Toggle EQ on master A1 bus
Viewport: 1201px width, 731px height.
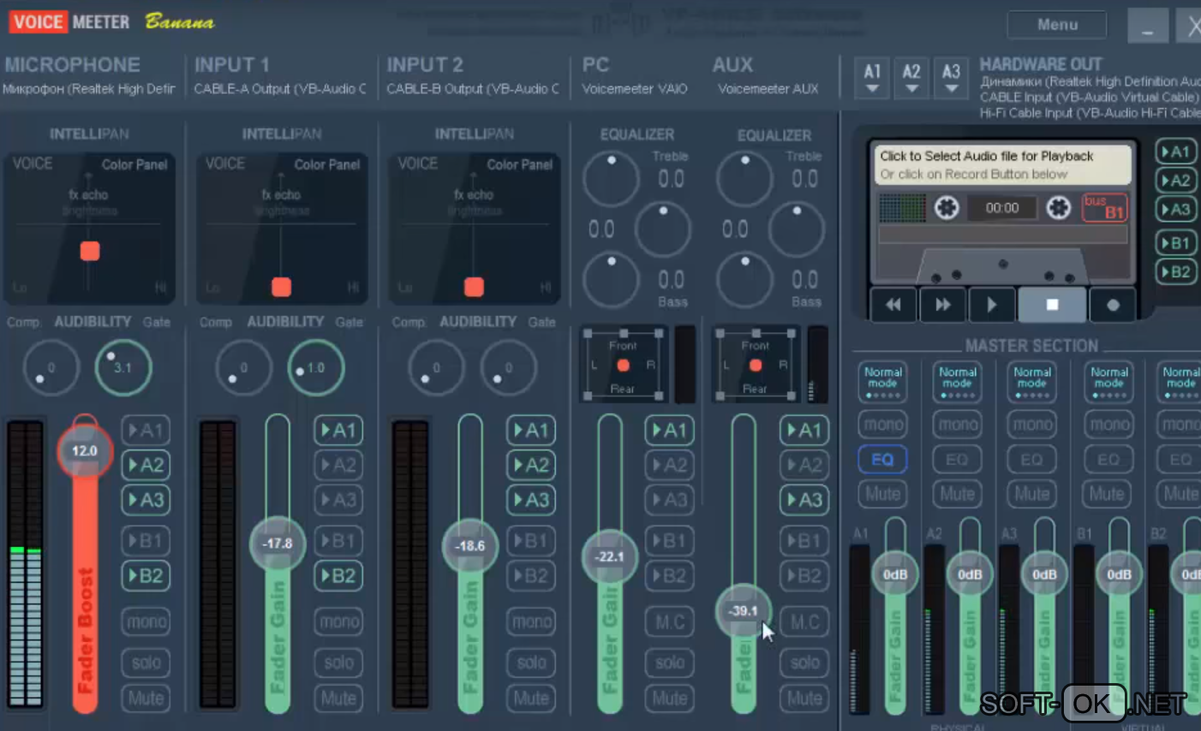tap(882, 460)
